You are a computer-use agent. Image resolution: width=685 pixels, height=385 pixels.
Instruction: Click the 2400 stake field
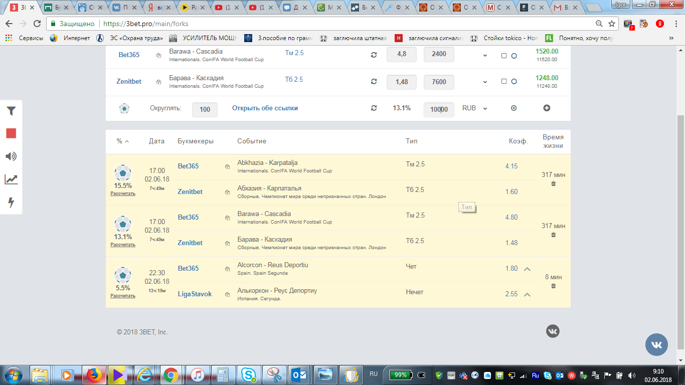(439, 55)
